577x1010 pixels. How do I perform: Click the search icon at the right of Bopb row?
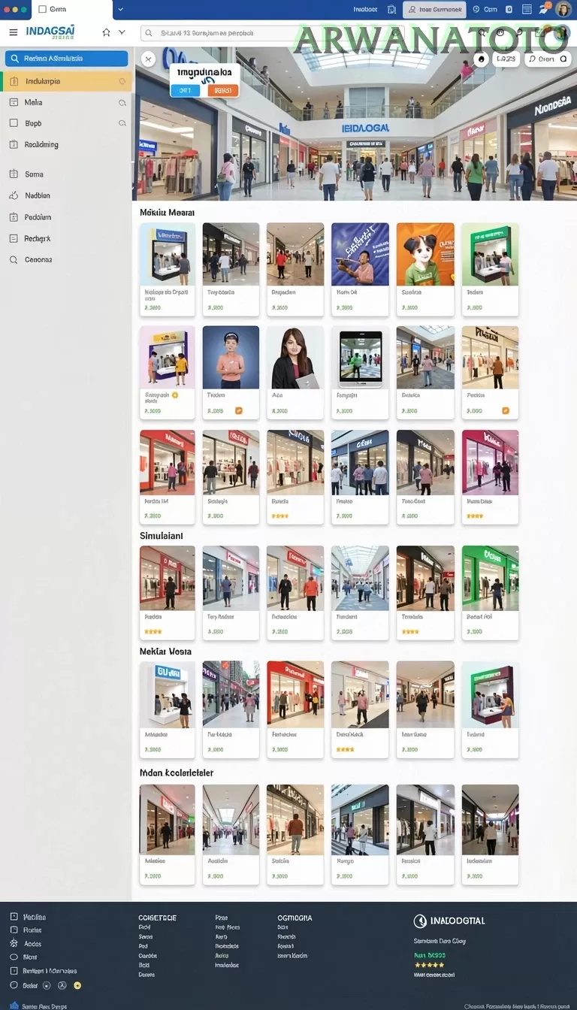(x=122, y=123)
